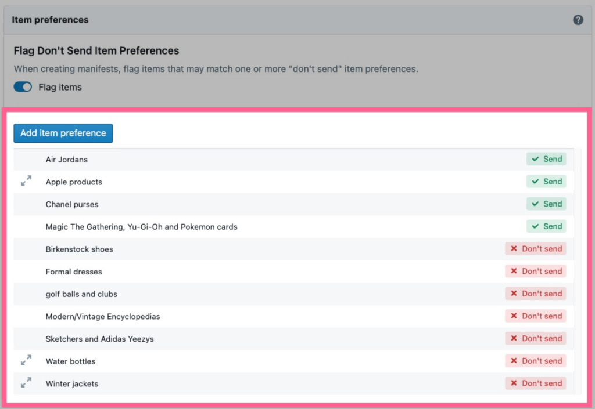Click Send badge for Air Jordans

coord(546,159)
